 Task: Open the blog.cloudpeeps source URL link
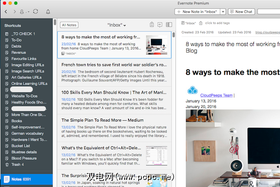point(267,32)
